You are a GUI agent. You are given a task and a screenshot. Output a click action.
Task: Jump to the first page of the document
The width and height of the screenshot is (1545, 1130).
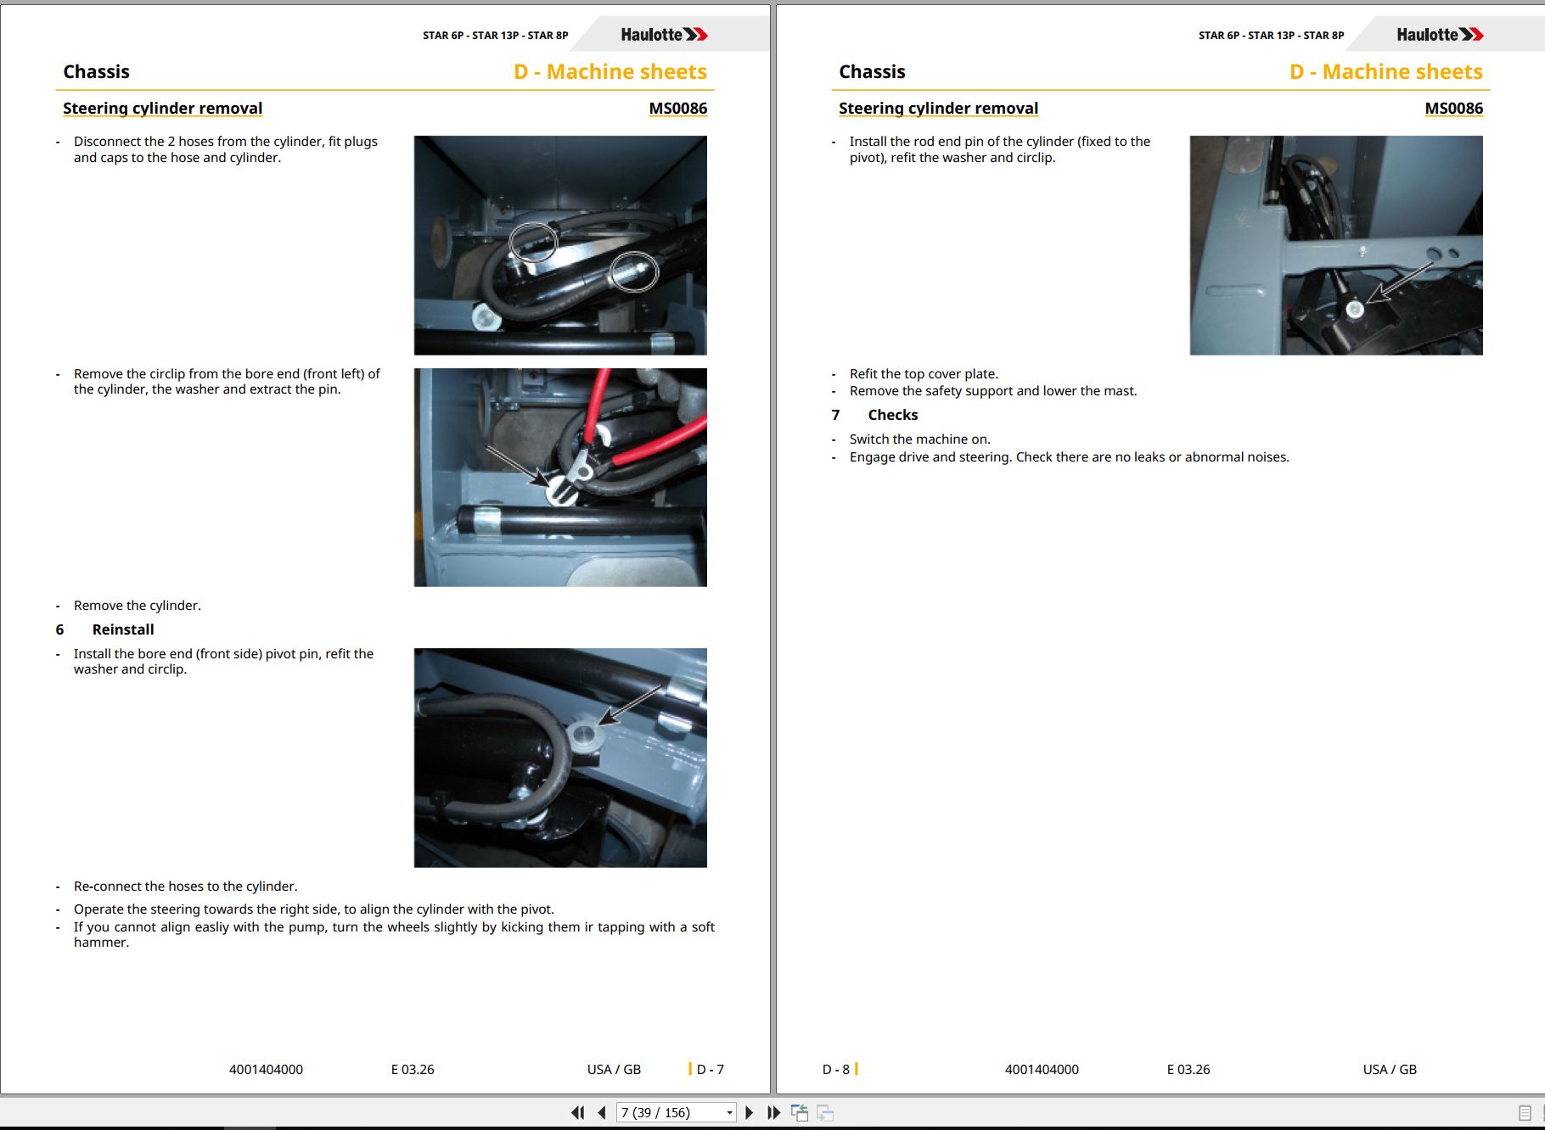pyautogui.click(x=578, y=1112)
